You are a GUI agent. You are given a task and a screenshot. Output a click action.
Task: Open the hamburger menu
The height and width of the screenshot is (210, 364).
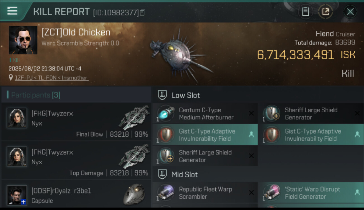click(12, 11)
